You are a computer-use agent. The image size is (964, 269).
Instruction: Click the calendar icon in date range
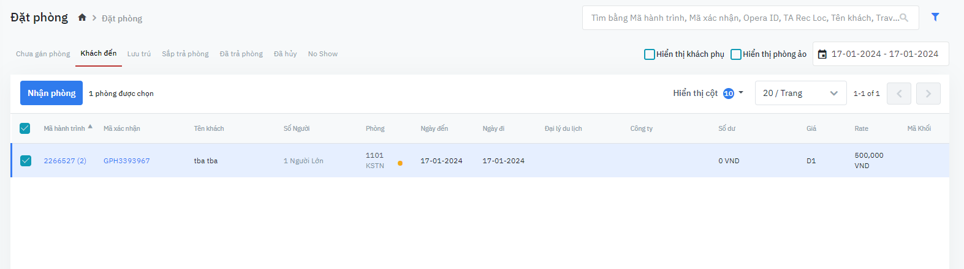pos(822,54)
